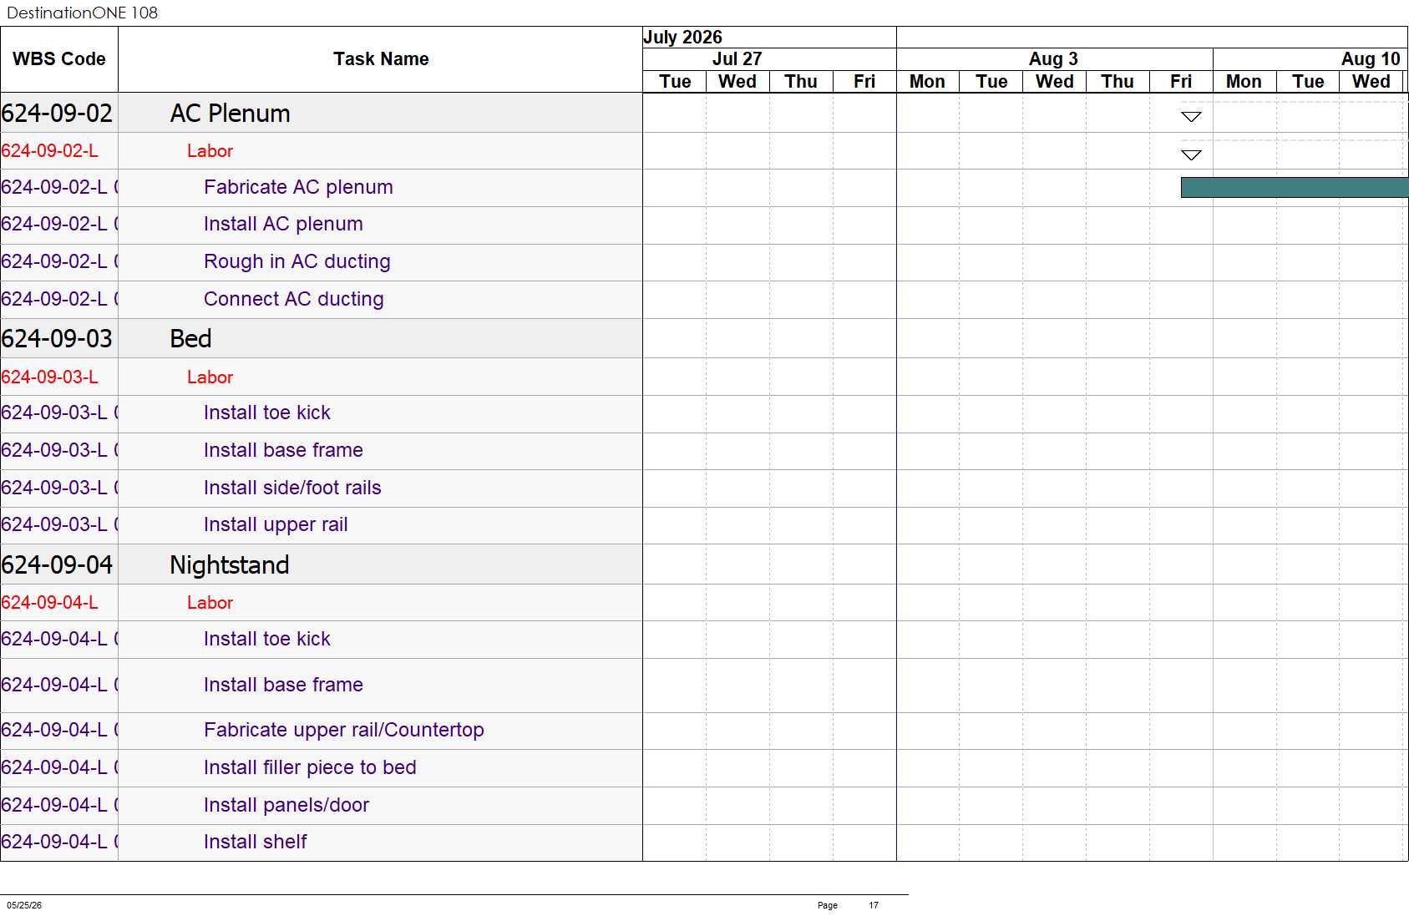Click the Labor summary triangle under AC Plenum
1409x916 pixels.
pos(1191,154)
